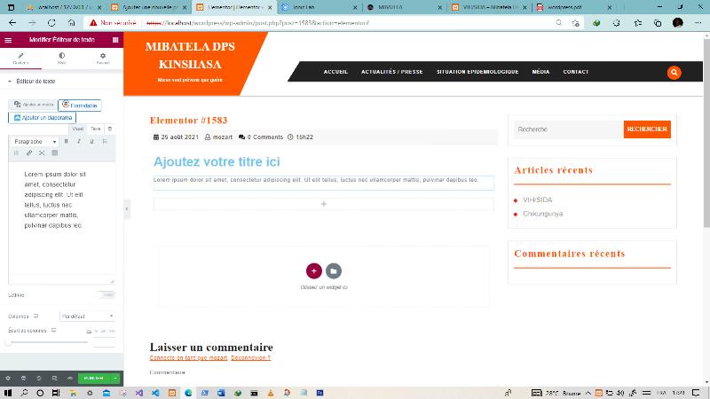Open File Explorer from taskbar
The height and width of the screenshot is (399, 710).
coord(73,393)
